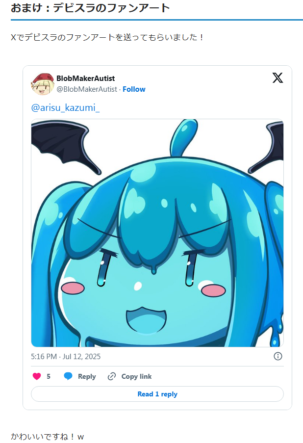Select the Copy link text
The width and height of the screenshot is (303, 443).
pyautogui.click(x=136, y=376)
